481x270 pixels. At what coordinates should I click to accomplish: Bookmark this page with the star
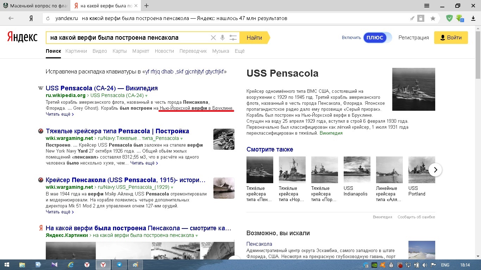tap(433, 18)
